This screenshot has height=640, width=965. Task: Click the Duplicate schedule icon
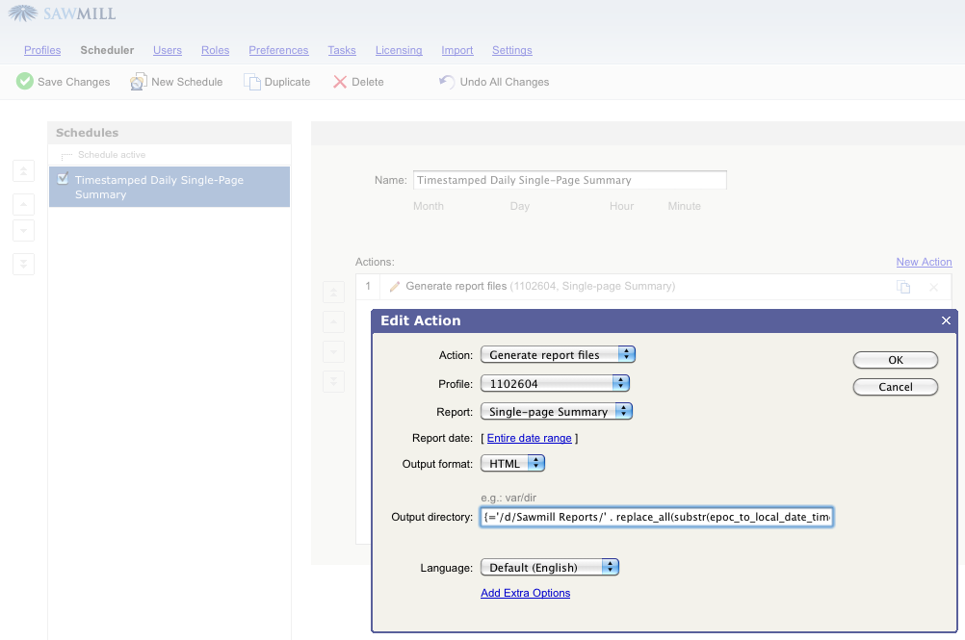coord(252,82)
